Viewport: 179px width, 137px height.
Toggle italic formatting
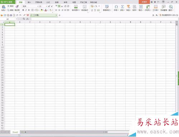point(26,10)
